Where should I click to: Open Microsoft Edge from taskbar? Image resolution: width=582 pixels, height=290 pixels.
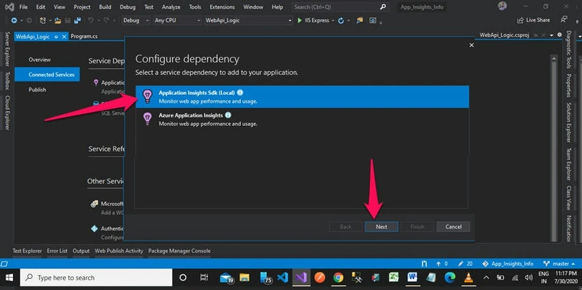click(451, 278)
